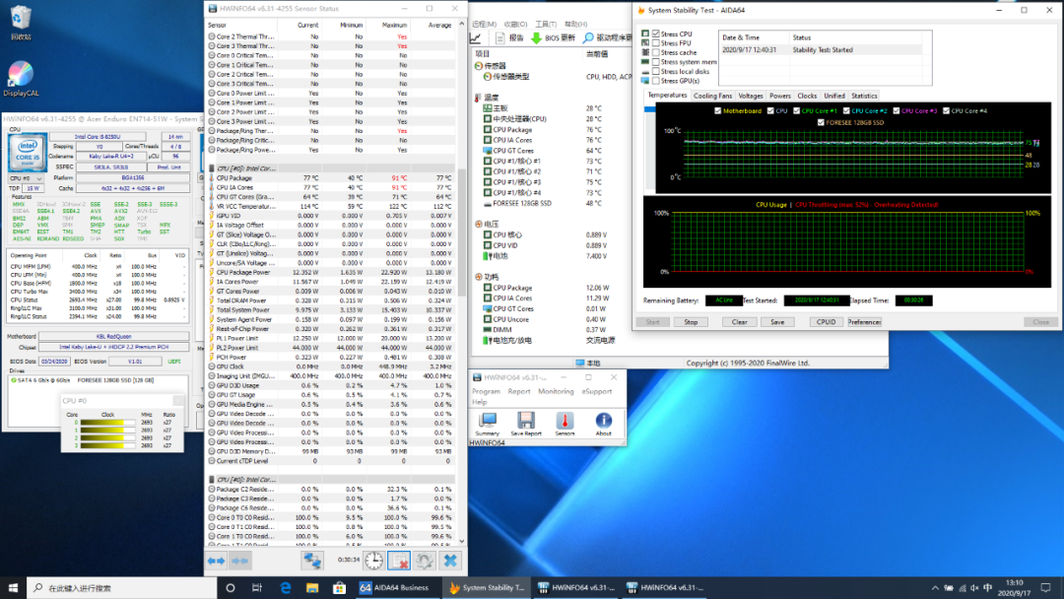
Task: Click the BIOS update green arrow icon
Action: pyautogui.click(x=537, y=37)
